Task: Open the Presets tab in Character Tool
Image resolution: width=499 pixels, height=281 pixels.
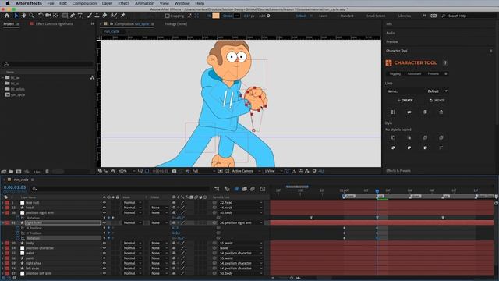Action: (x=433, y=73)
